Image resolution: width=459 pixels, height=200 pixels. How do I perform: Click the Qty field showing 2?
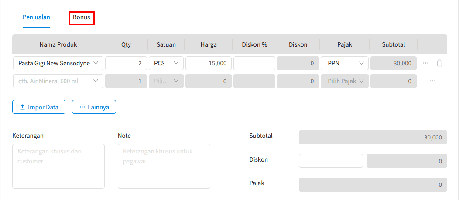pos(126,63)
